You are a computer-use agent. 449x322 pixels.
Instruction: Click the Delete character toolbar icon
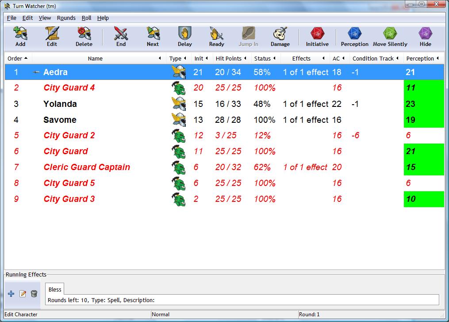(x=84, y=34)
